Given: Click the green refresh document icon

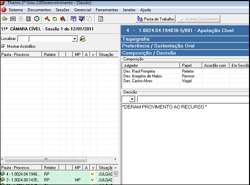Looking at the screenshot, I should (101, 19).
